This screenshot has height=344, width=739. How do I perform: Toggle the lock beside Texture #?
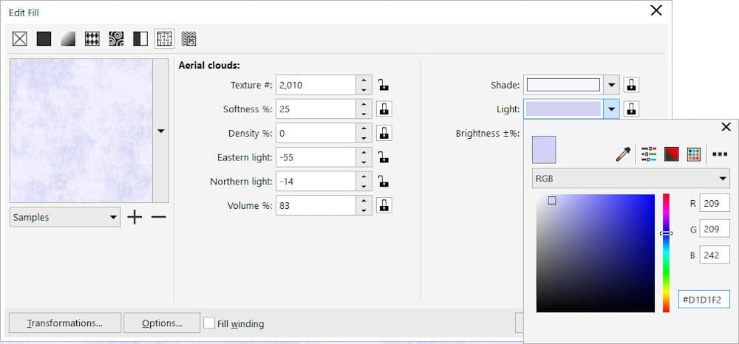pos(384,85)
